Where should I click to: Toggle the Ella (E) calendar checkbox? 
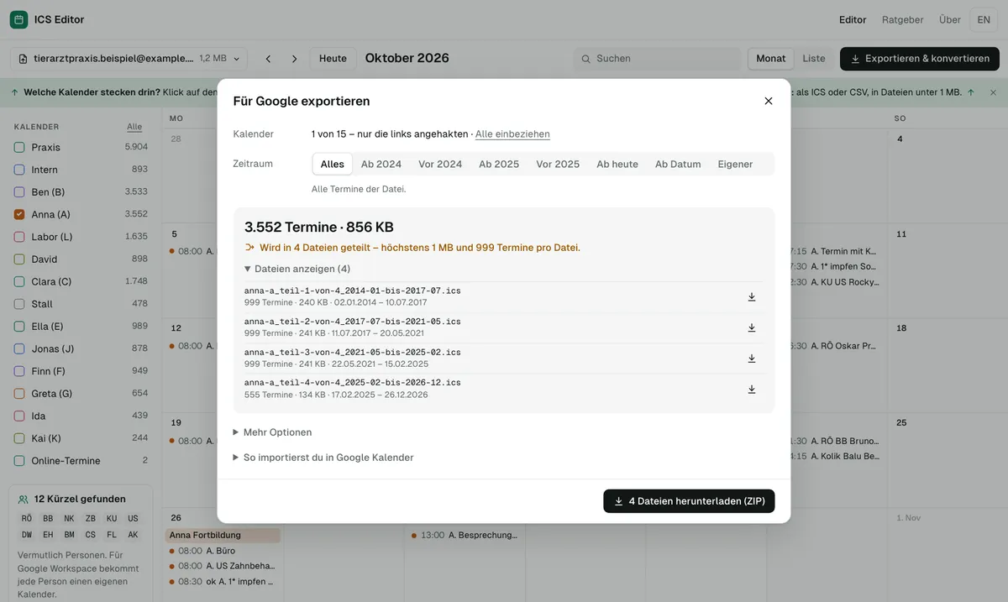19,326
